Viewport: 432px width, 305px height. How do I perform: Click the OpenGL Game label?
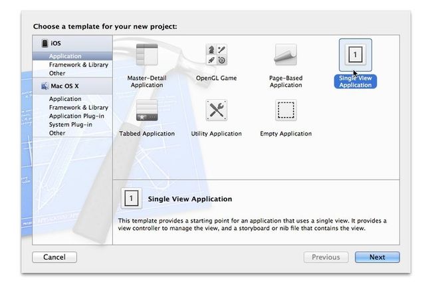click(x=216, y=78)
